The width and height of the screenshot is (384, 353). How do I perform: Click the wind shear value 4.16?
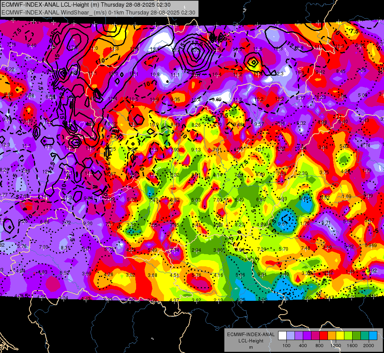coord(218,275)
